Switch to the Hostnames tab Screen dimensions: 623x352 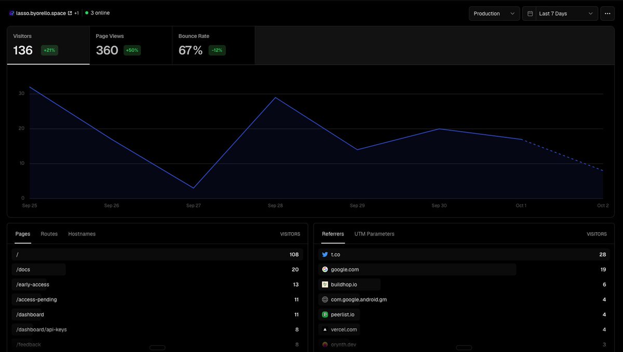coord(82,234)
